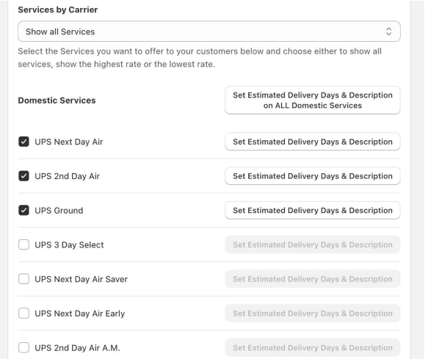Uncheck UPS Next Day Air checkbox

(x=23, y=142)
